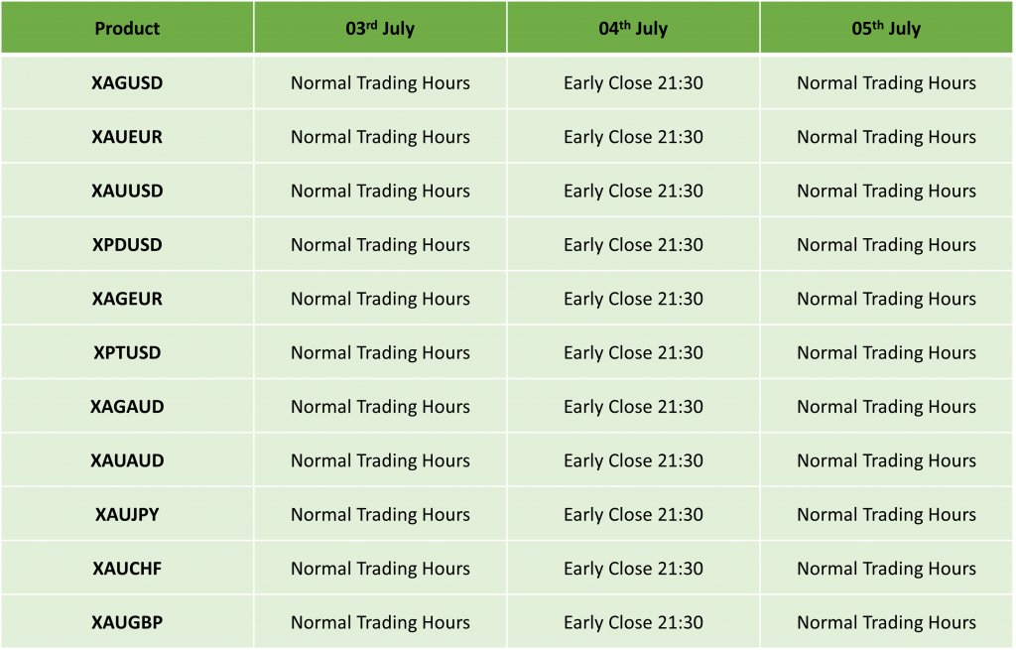
Task: Select the XAGAUD row label
Action: (127, 406)
